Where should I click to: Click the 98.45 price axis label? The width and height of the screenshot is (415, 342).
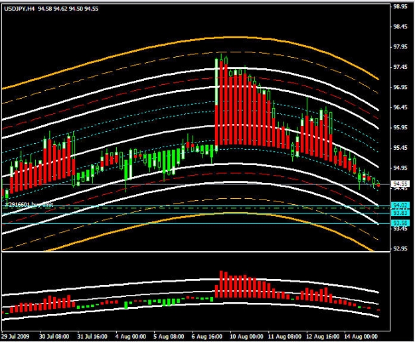[400, 27]
